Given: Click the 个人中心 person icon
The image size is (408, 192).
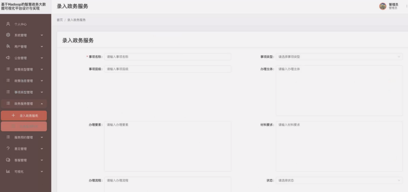Looking at the screenshot, I should click(x=8, y=24).
